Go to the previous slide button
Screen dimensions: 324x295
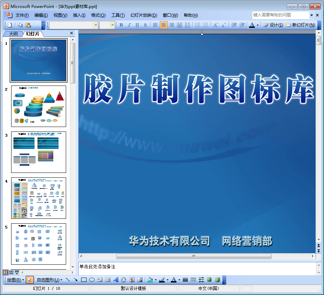pos(319,245)
